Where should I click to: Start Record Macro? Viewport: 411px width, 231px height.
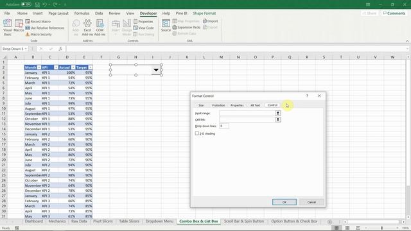38,21
